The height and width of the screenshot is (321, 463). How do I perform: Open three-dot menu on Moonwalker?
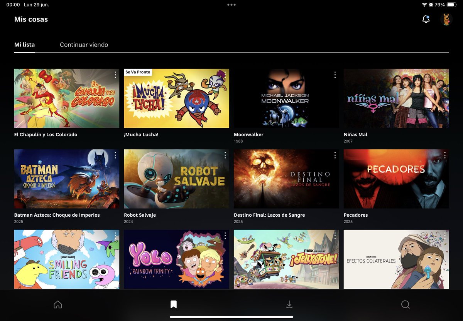coord(335,75)
